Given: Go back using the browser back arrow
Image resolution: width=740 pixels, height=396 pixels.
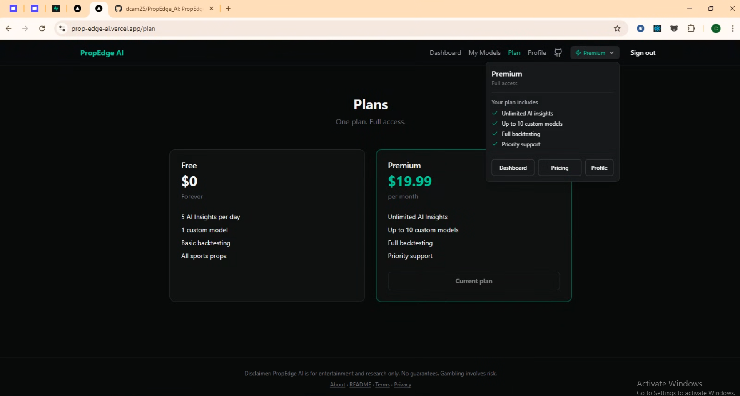Looking at the screenshot, I should pos(9,29).
